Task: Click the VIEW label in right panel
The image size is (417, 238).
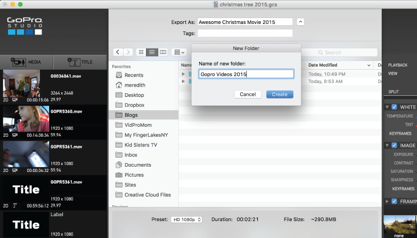Action: pos(393,73)
